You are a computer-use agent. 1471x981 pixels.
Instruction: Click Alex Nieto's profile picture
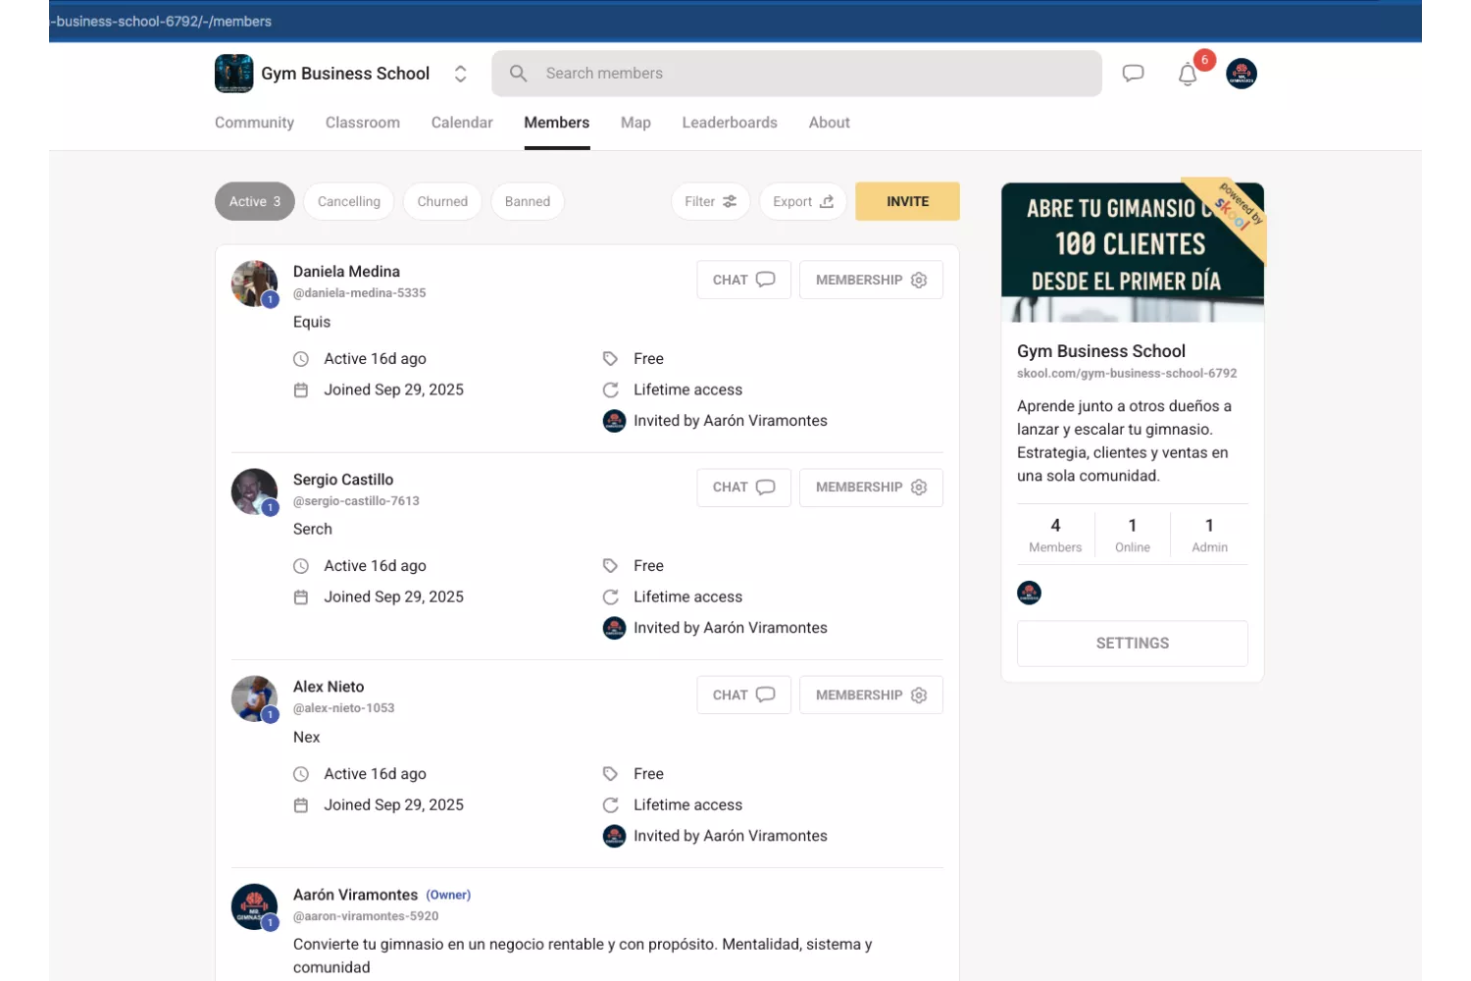pos(254,698)
